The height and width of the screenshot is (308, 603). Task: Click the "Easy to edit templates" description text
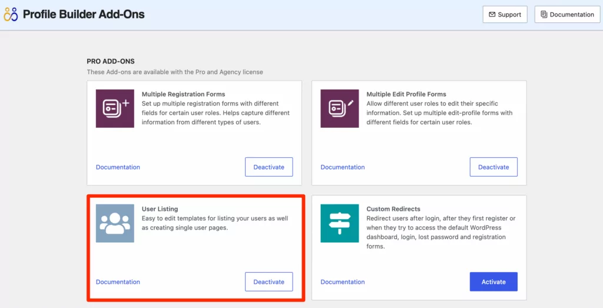(x=215, y=223)
